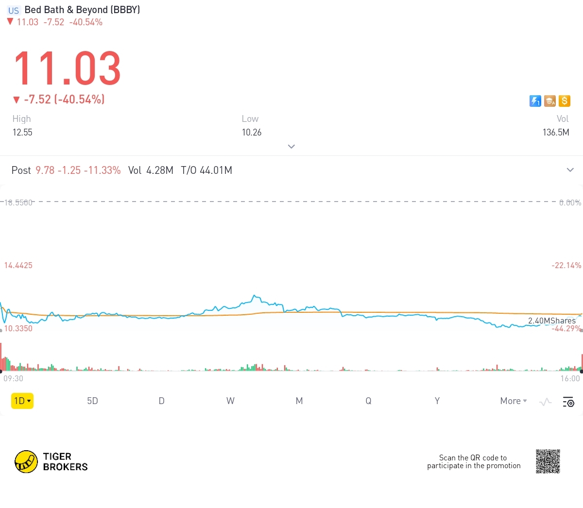
Task: Select the Q quarterly tab
Action: (x=368, y=401)
